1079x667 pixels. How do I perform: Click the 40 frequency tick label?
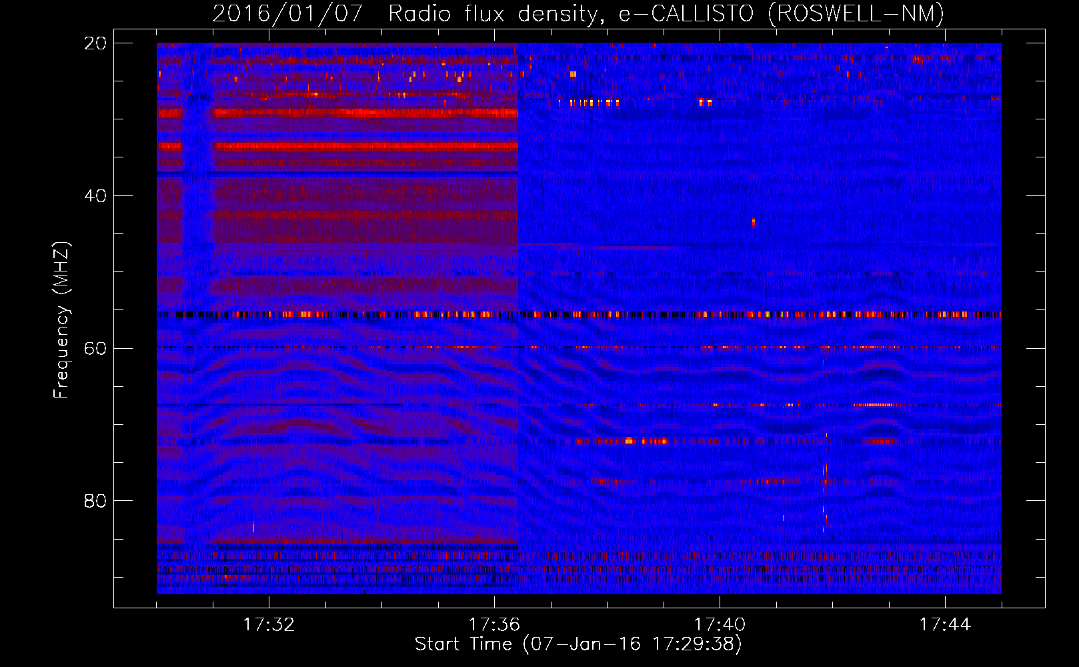click(x=95, y=196)
